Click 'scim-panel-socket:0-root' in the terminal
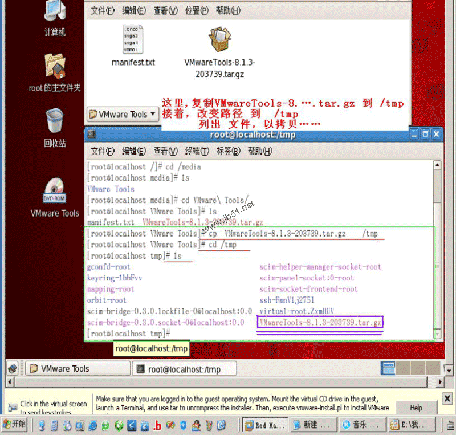The height and width of the screenshot is (435, 456). [307, 278]
